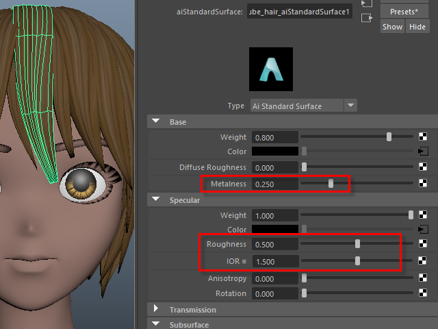The width and height of the screenshot is (438, 329).
Task: Open the Type dropdown for Ai Standard Surface
Action: point(350,106)
